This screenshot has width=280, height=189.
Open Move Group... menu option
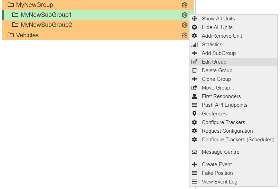pyautogui.click(x=233, y=88)
